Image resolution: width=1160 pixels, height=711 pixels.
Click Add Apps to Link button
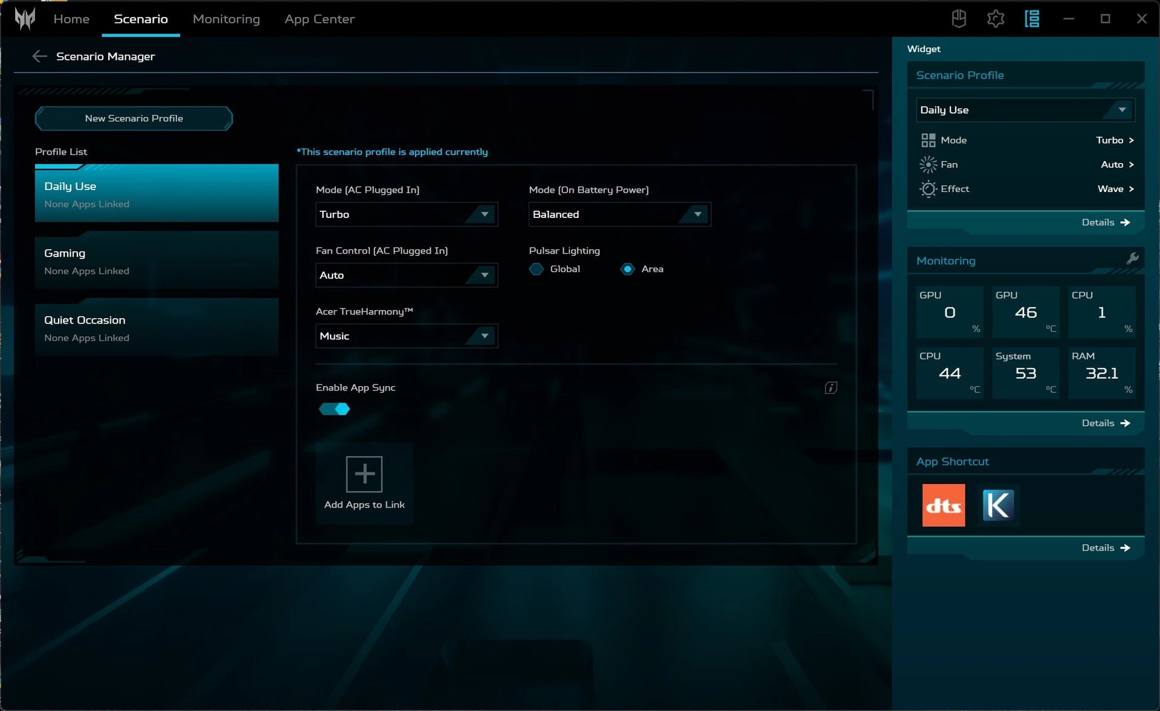click(x=364, y=483)
